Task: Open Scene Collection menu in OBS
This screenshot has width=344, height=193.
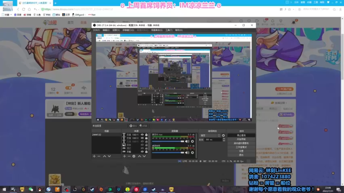Action: 157,30
